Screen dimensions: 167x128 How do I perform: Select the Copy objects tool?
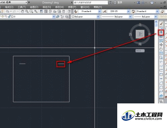(x=161, y=28)
